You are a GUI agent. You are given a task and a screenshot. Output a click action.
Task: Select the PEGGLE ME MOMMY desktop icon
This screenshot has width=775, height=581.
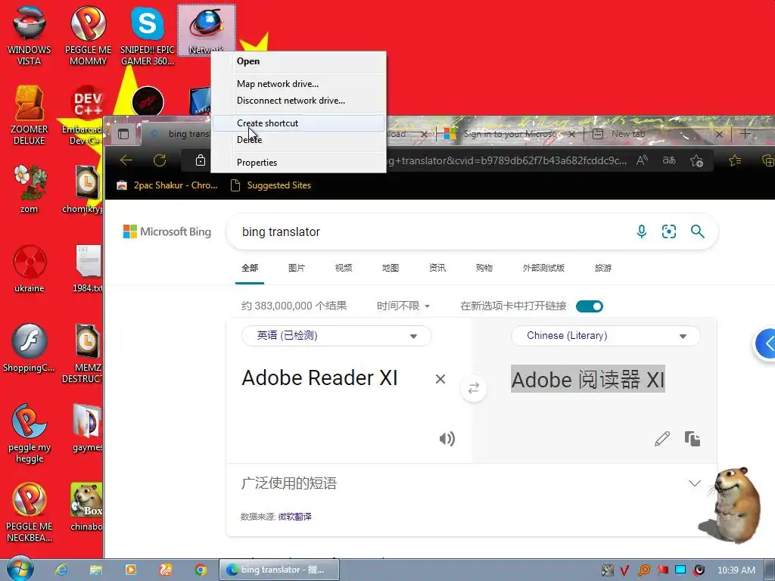click(x=88, y=36)
